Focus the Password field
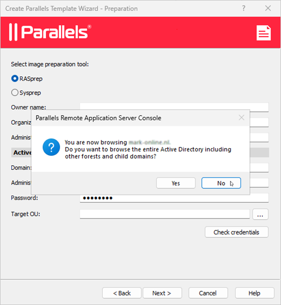Image resolution: width=281 pixels, height=305 pixels. (174, 198)
